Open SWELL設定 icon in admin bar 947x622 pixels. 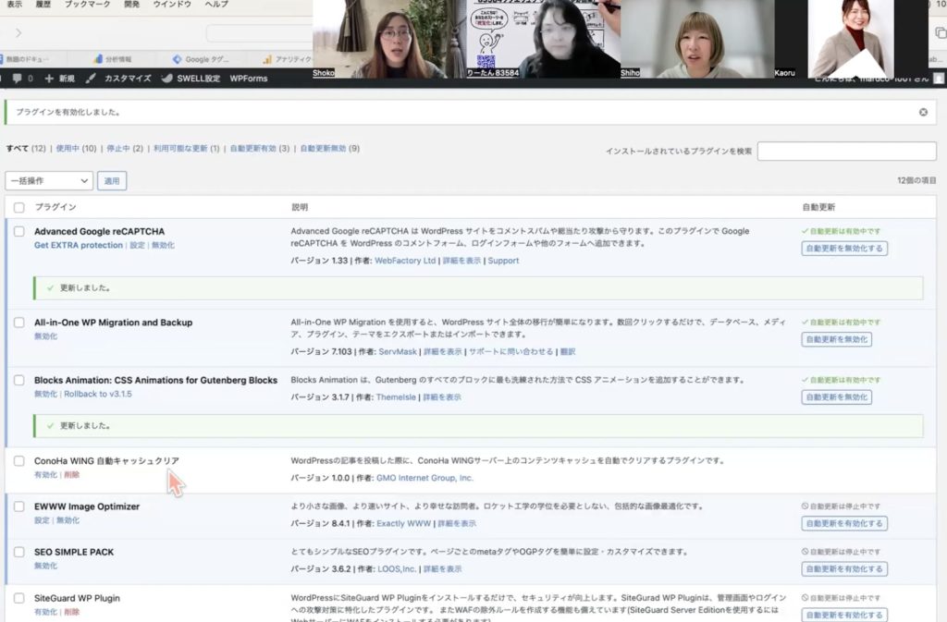point(167,79)
